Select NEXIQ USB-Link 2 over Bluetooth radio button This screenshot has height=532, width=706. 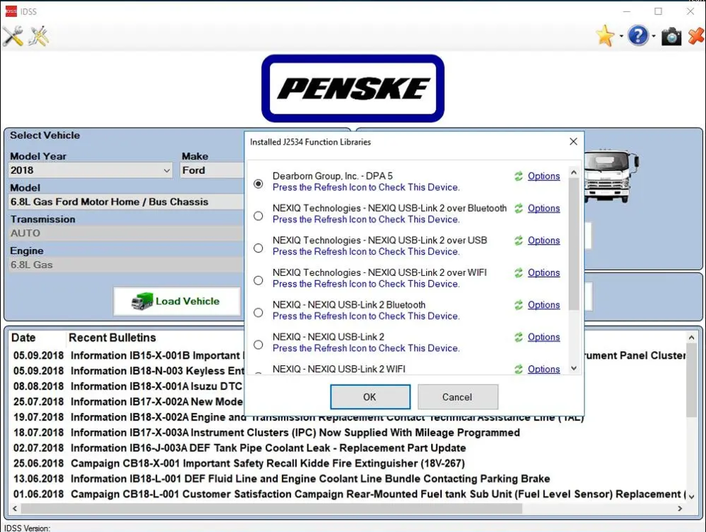tap(259, 216)
